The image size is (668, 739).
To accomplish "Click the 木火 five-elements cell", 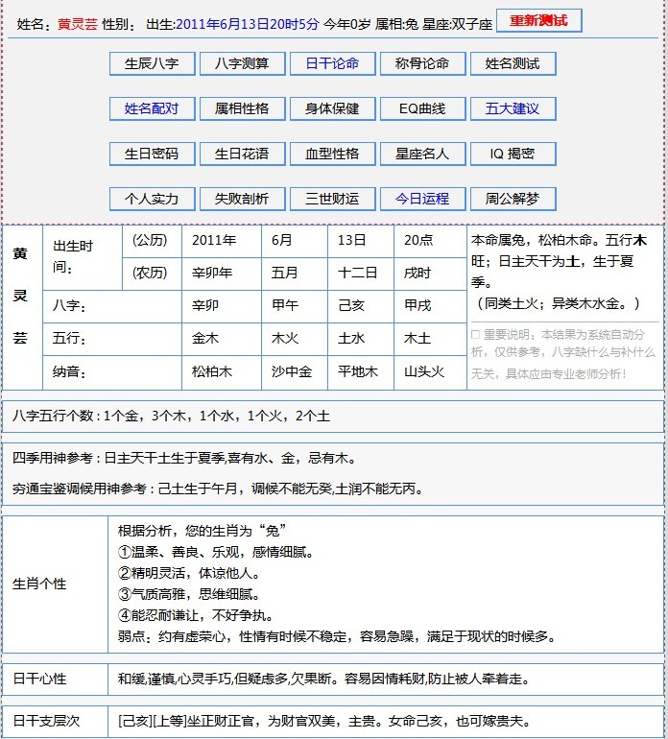I will pos(295,339).
